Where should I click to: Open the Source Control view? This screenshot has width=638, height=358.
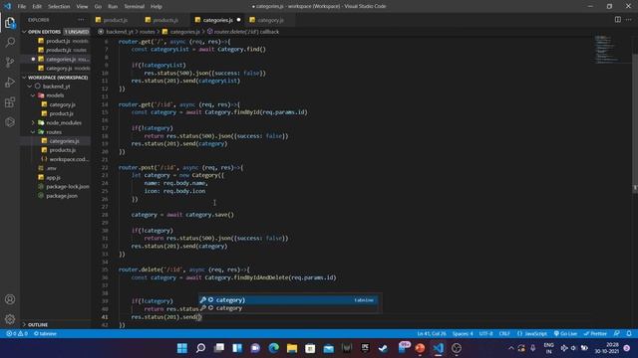[x=10, y=62]
